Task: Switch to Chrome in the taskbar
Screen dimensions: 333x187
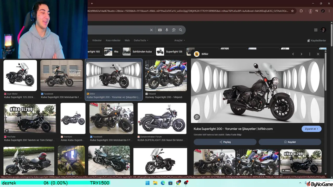Action: tap(178, 183)
